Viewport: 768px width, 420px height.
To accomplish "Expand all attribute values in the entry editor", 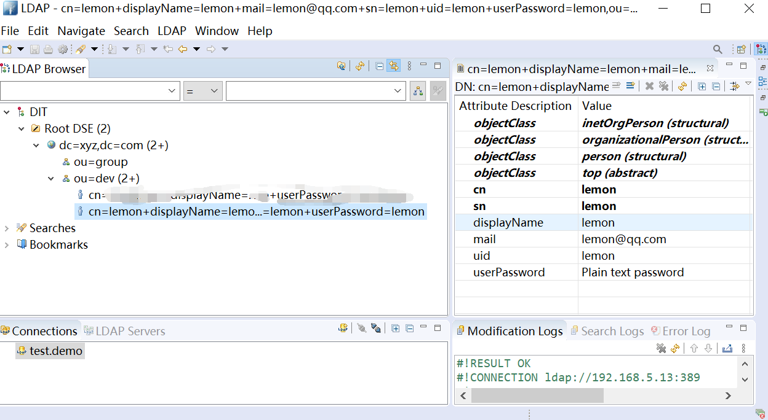I will (701, 86).
